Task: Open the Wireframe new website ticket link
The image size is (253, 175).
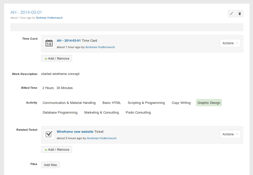Action: (75, 132)
